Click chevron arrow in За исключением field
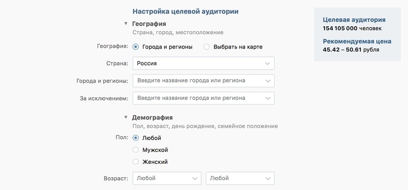Viewport: 408px width, 190px height. (268, 98)
